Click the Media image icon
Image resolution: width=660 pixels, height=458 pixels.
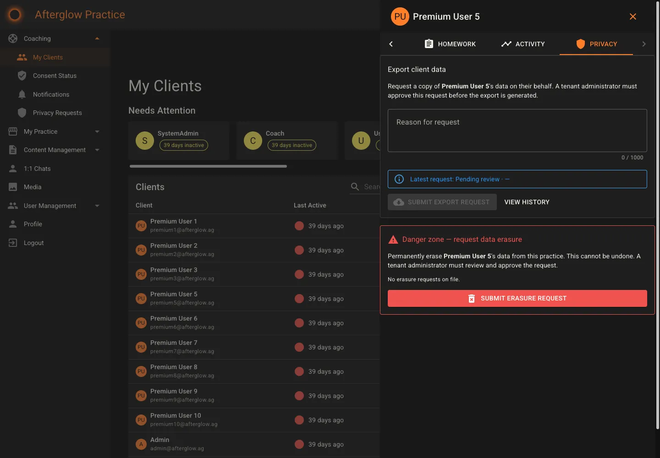tap(13, 187)
